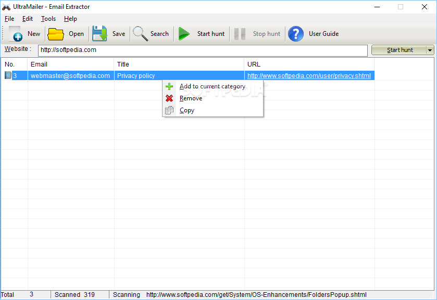Sort by the No. column header
Screen dimensions: 437x300
tap(14, 64)
